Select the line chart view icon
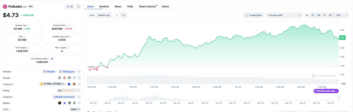The width and height of the screenshot is (353, 112). pos(117,15)
